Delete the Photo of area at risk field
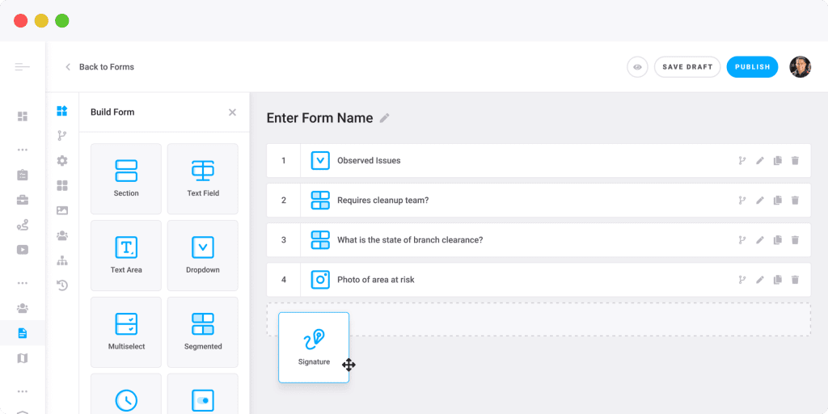 tap(795, 279)
